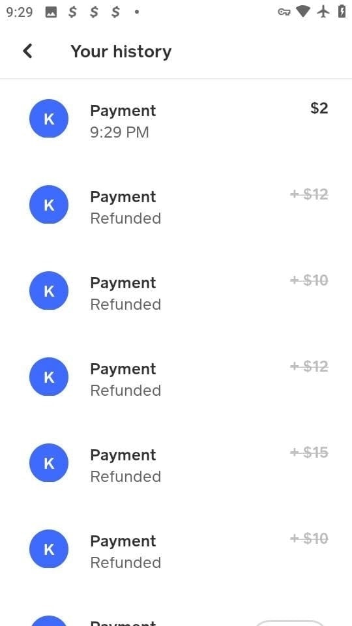352x626 pixels.
Task: Click the Your history title
Action: point(121,52)
